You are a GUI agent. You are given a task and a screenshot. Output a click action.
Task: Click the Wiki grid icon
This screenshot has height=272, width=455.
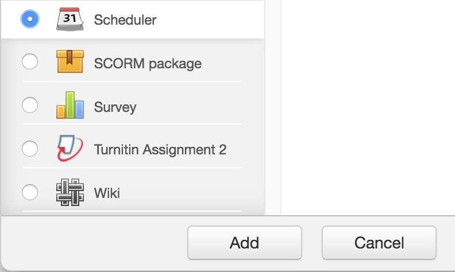pyautogui.click(x=70, y=192)
